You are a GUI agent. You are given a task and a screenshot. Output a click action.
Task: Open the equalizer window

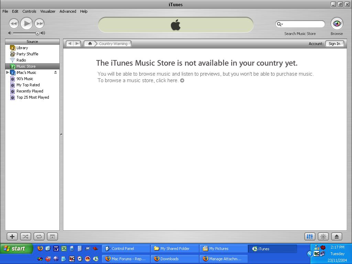tap(310, 236)
